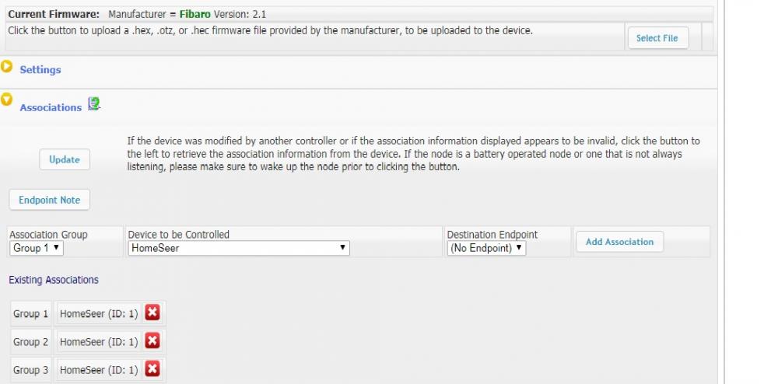The image size is (778, 384).
Task: Open the Settings section header
Action: 40,70
